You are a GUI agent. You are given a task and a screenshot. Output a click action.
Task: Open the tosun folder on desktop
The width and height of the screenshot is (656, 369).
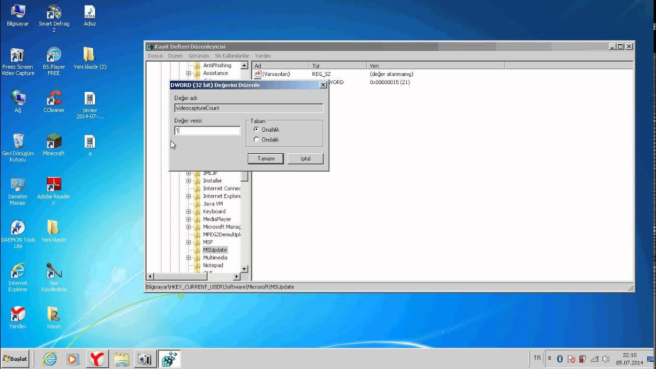point(53,318)
